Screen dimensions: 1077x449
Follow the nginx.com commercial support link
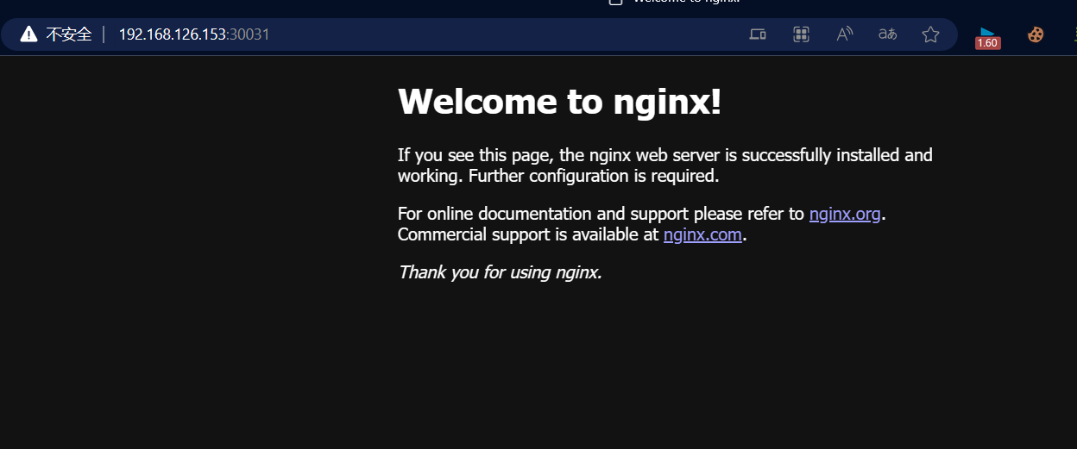[702, 234]
